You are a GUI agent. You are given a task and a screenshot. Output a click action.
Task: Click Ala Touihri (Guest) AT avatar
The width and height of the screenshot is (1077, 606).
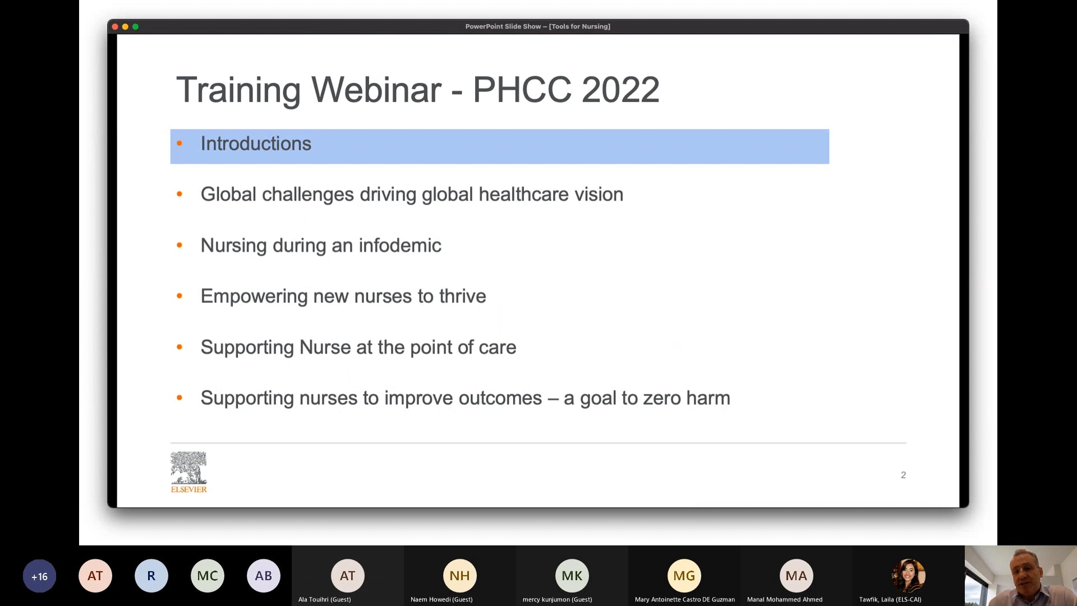tap(348, 576)
